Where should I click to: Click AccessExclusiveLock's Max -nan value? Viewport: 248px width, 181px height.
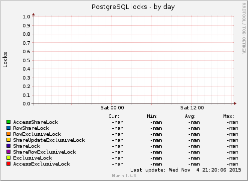pos(233,164)
